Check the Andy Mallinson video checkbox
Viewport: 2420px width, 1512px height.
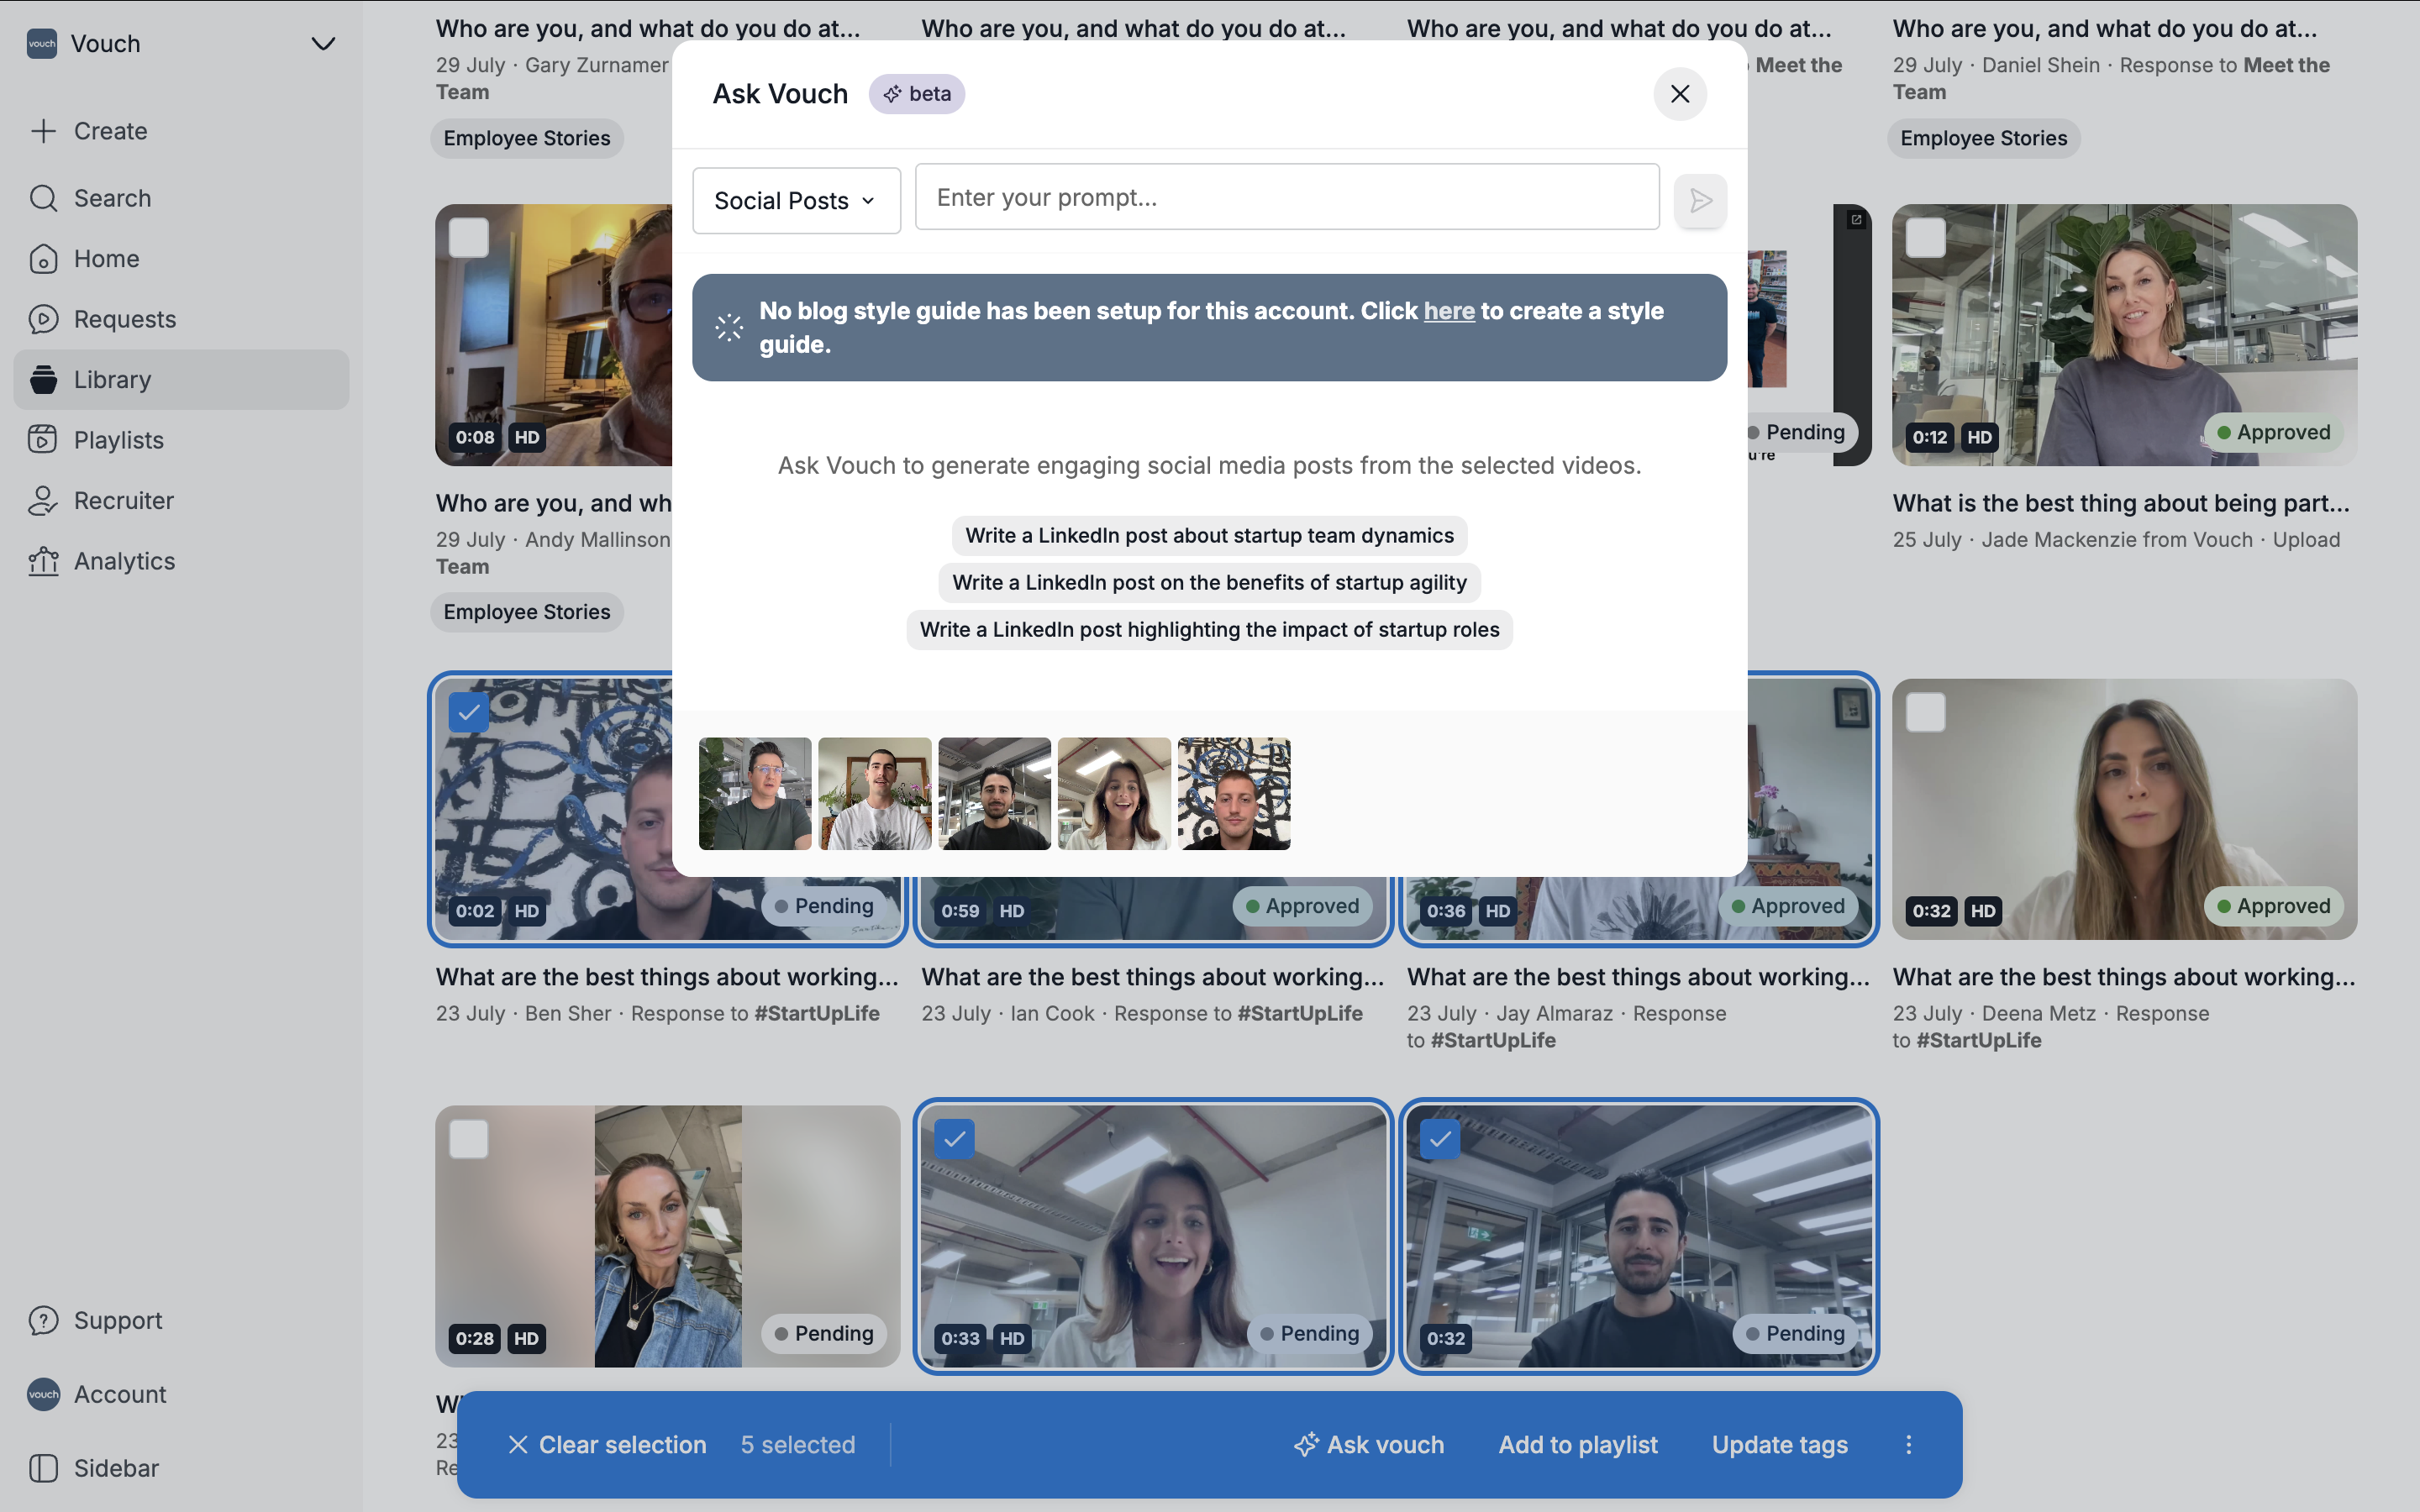tap(468, 238)
